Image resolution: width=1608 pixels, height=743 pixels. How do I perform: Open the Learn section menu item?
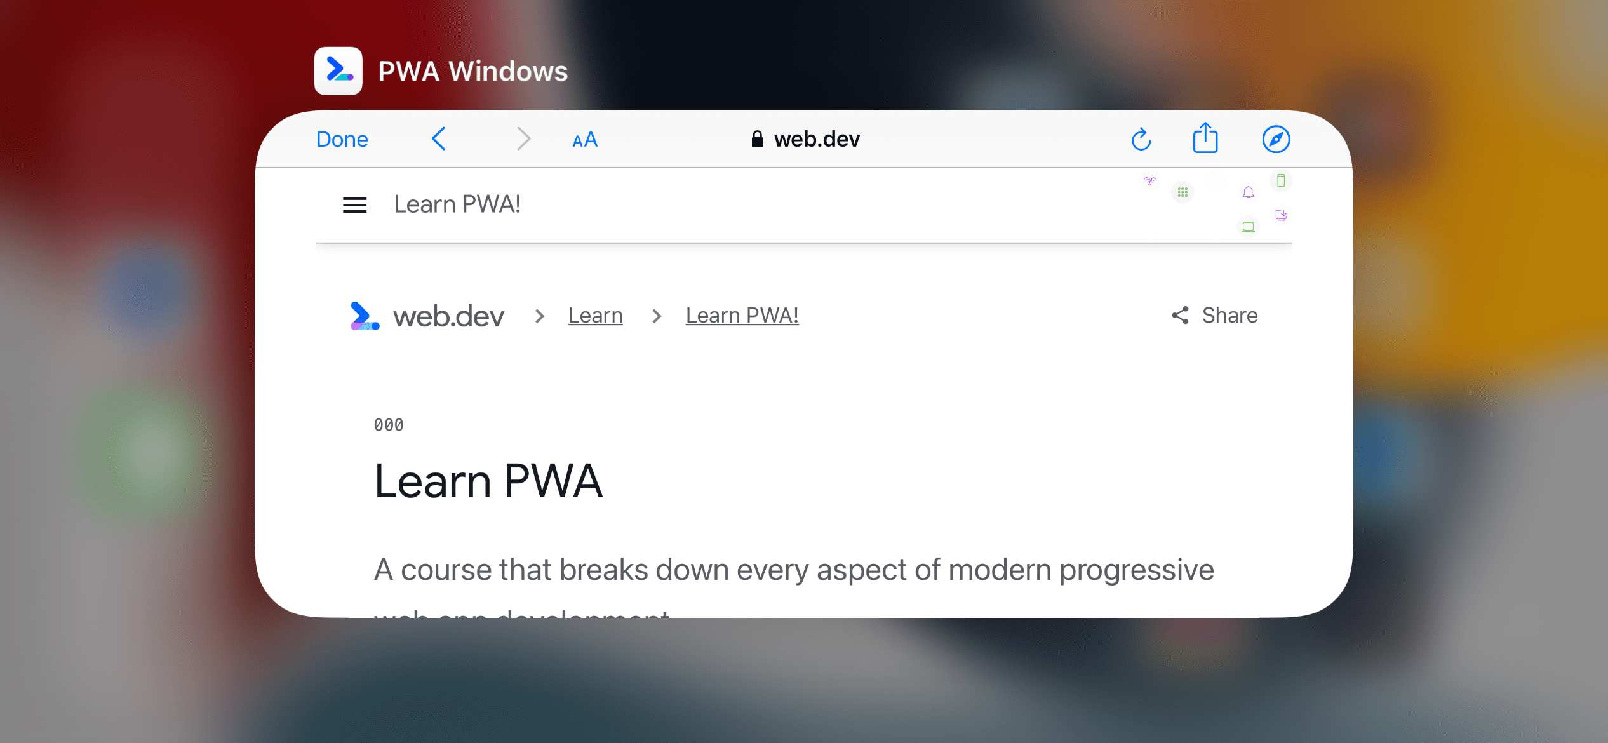click(x=597, y=314)
